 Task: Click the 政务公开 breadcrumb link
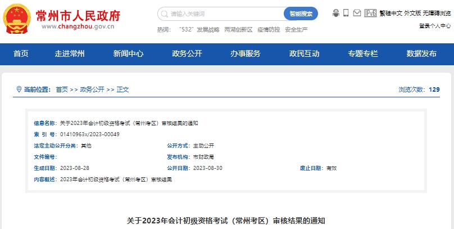[92, 89]
